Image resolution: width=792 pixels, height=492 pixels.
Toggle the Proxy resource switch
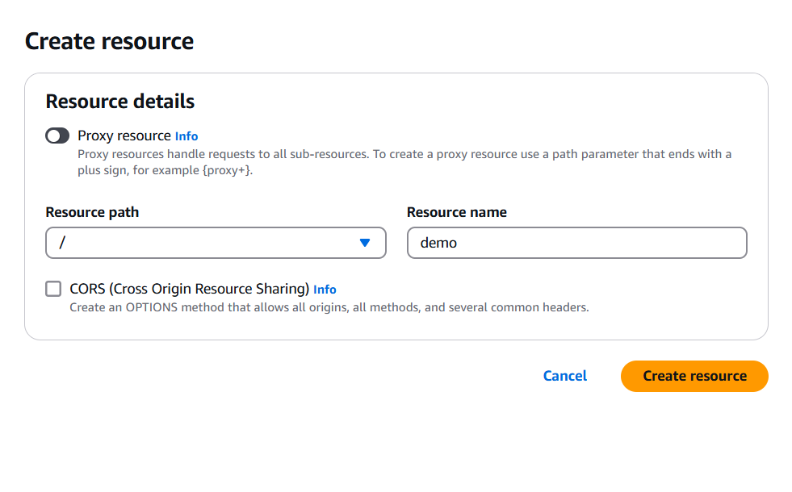[x=57, y=136]
